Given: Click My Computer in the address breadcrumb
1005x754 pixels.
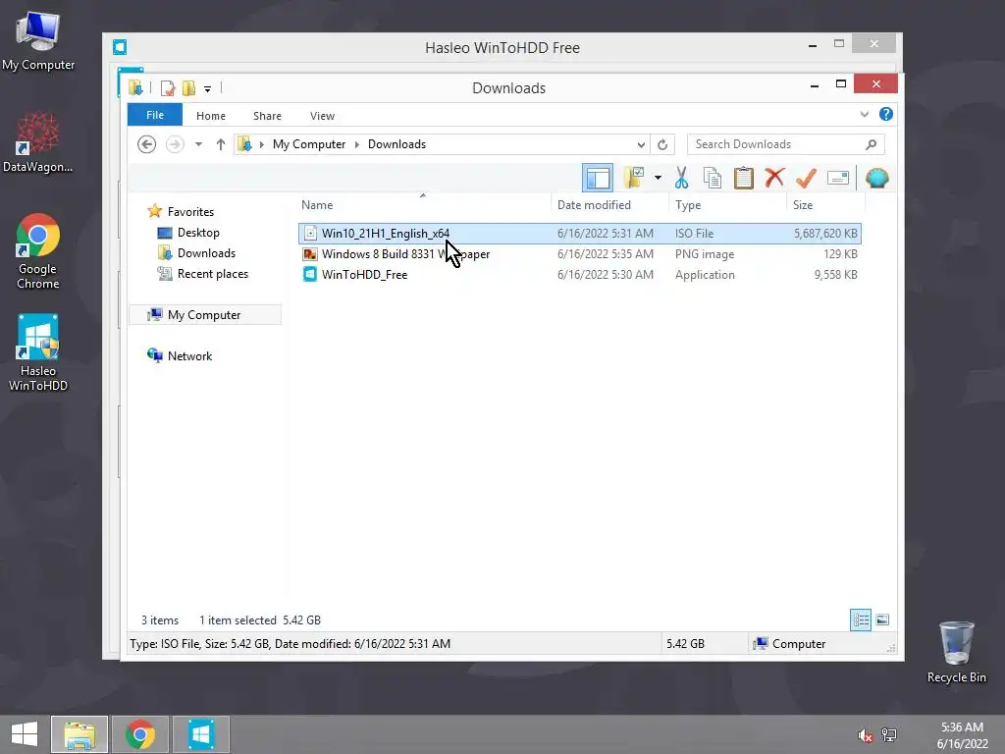Looking at the screenshot, I should pyautogui.click(x=309, y=144).
